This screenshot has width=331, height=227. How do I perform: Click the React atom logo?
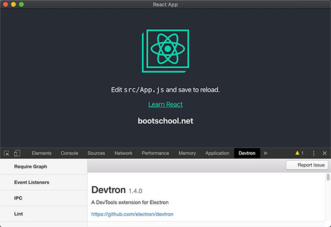(x=165, y=51)
